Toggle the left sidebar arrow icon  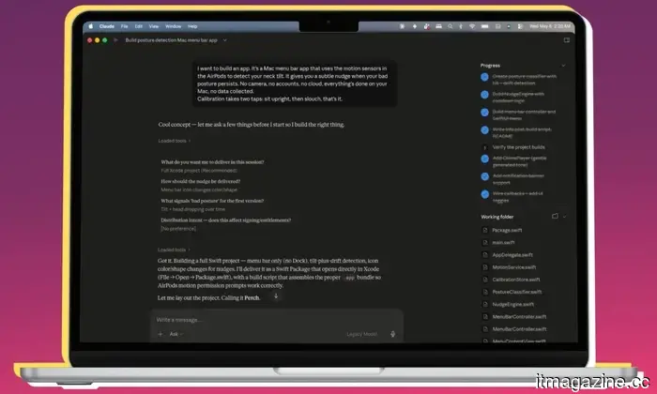click(x=115, y=40)
